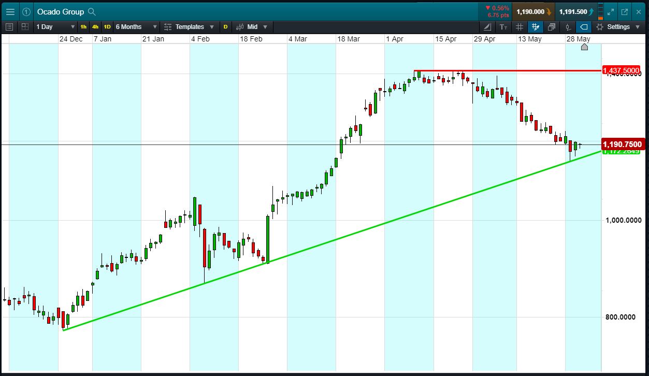Viewport: 649px width, 376px height.
Task: Switch to 1D interval shortcut
Action: point(107,26)
